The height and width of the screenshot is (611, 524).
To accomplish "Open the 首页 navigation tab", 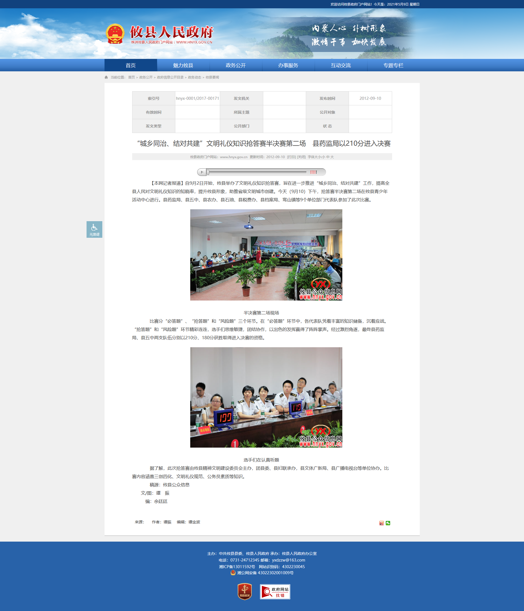I will (131, 65).
